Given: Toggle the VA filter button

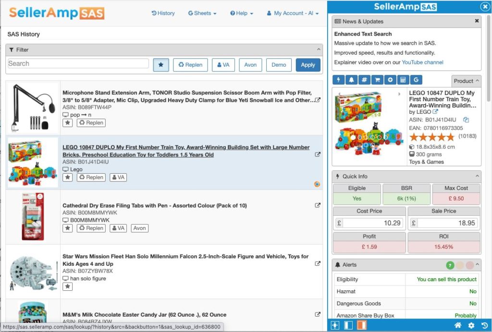Looking at the screenshot, I should [223, 65].
